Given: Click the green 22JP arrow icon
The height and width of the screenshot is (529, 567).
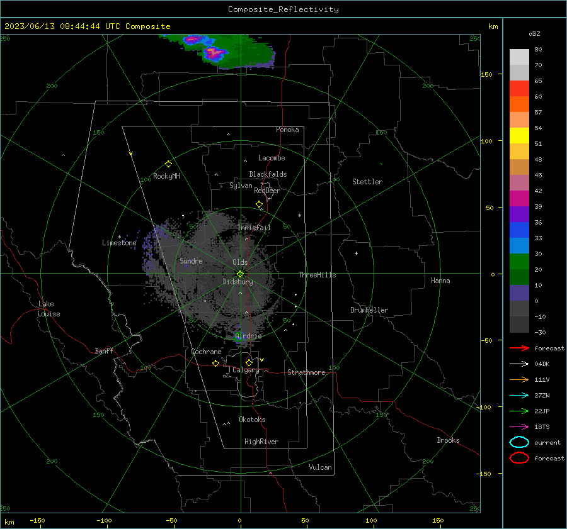Looking at the screenshot, I should click(519, 411).
